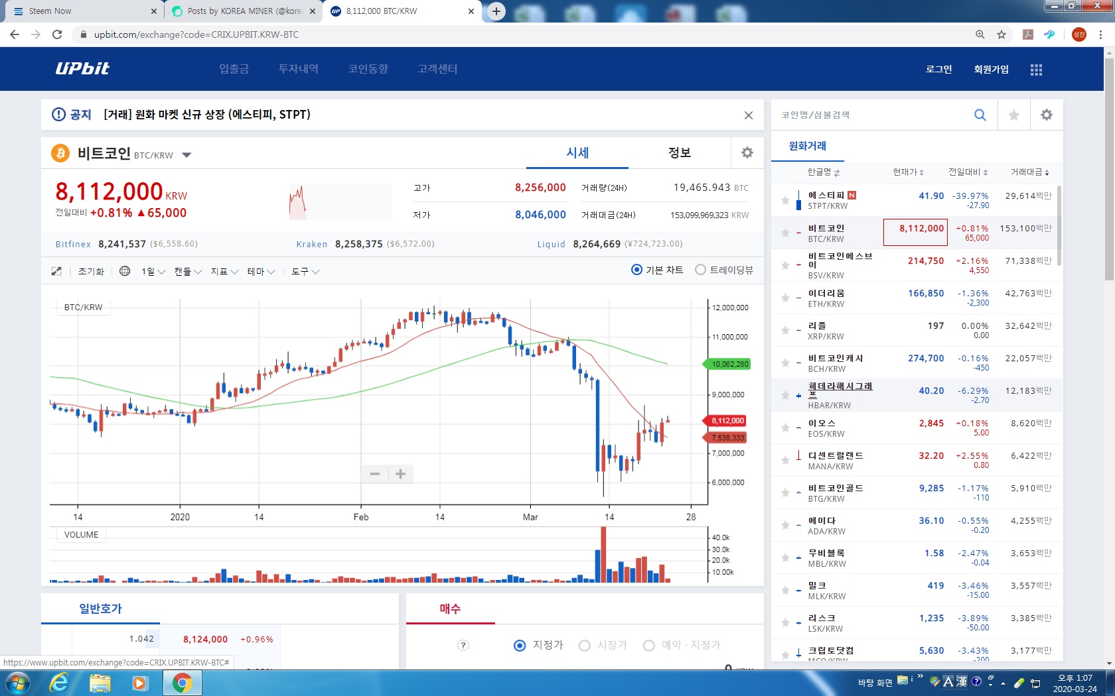The height and width of the screenshot is (696, 1115).
Task: Open media player icon in taskbar
Action: click(x=140, y=683)
